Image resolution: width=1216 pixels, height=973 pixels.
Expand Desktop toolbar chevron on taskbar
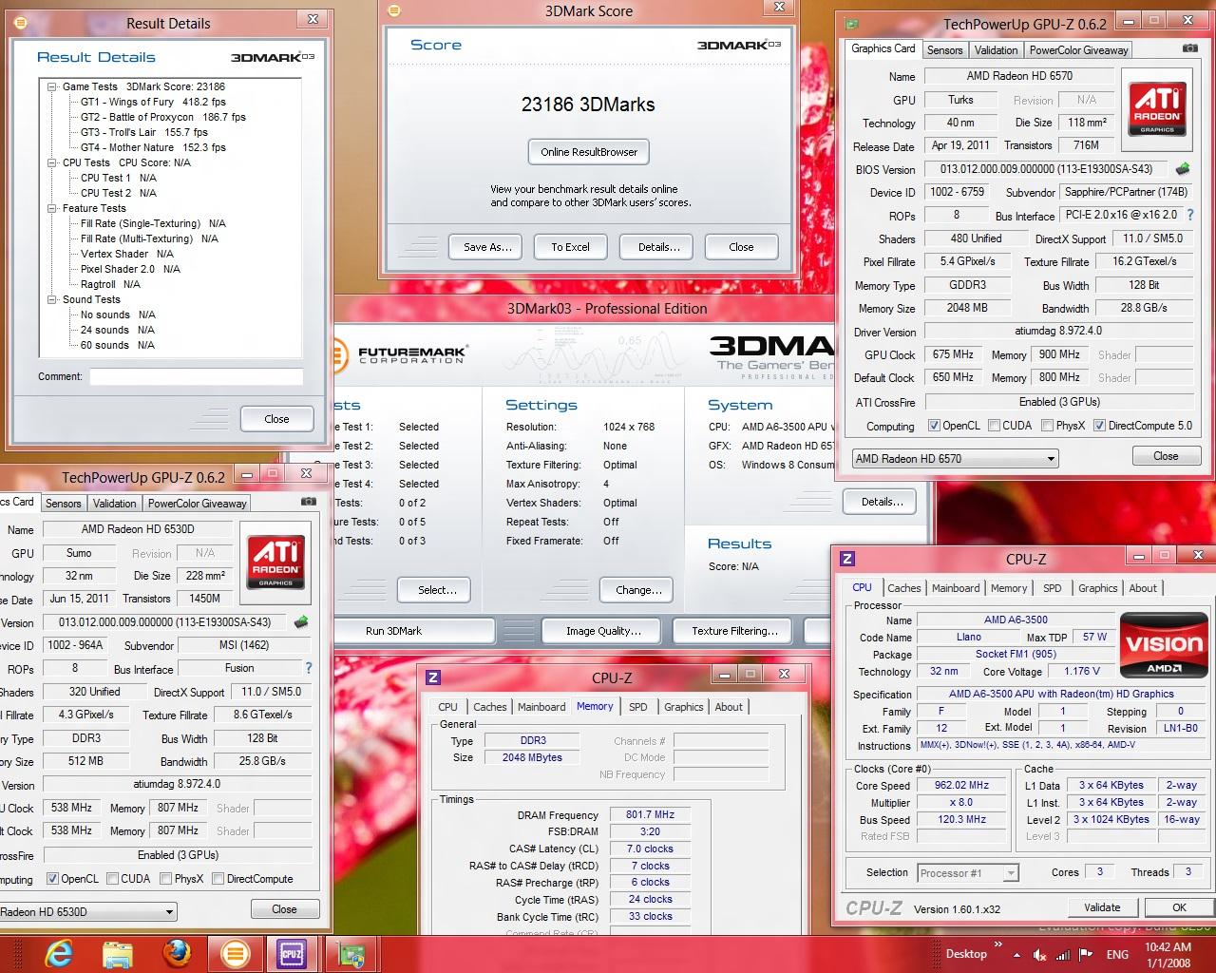[x=997, y=944]
